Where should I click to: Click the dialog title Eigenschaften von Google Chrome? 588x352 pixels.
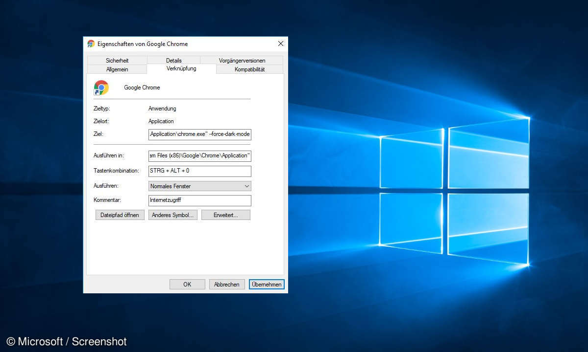click(x=143, y=44)
